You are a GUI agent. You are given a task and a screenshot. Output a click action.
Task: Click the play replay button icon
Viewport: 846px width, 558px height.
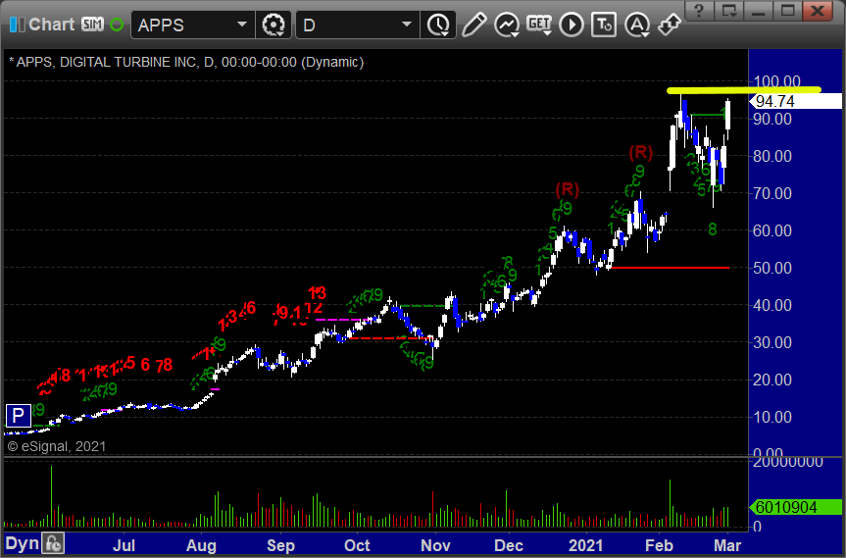coord(572,25)
